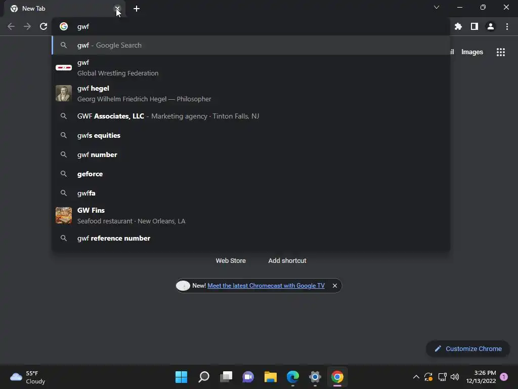
Task: Reload the page with refresh icon
Action: tap(44, 26)
